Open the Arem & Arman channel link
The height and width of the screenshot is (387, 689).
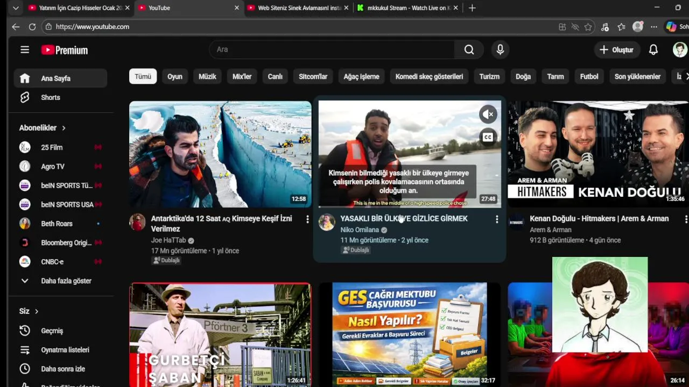pyautogui.click(x=550, y=230)
